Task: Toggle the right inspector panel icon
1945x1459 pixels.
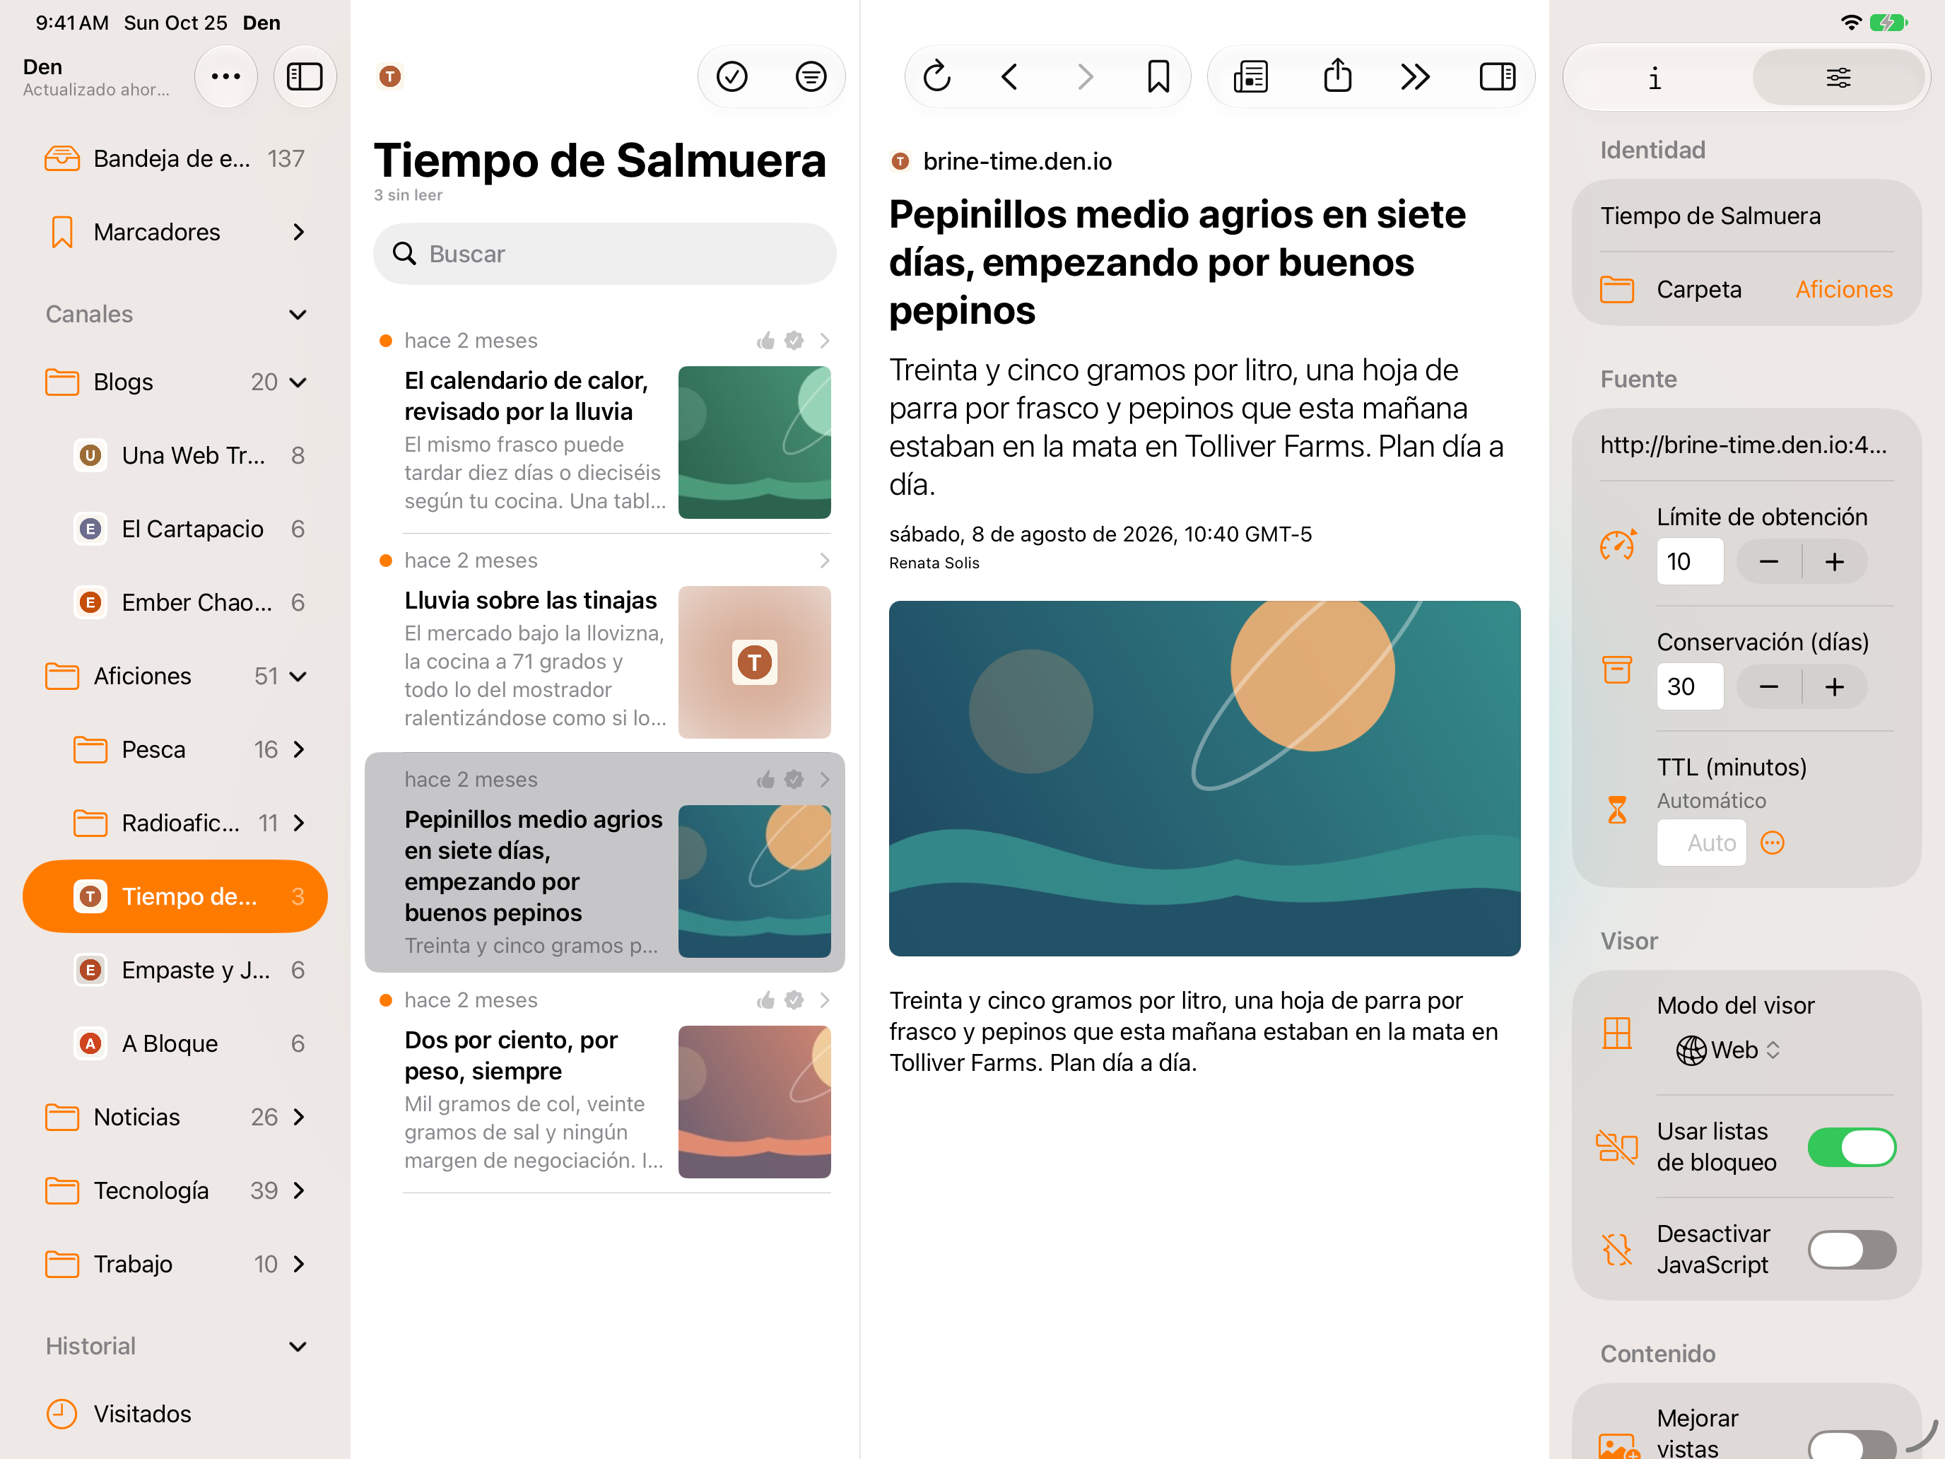Action: pyautogui.click(x=1498, y=76)
